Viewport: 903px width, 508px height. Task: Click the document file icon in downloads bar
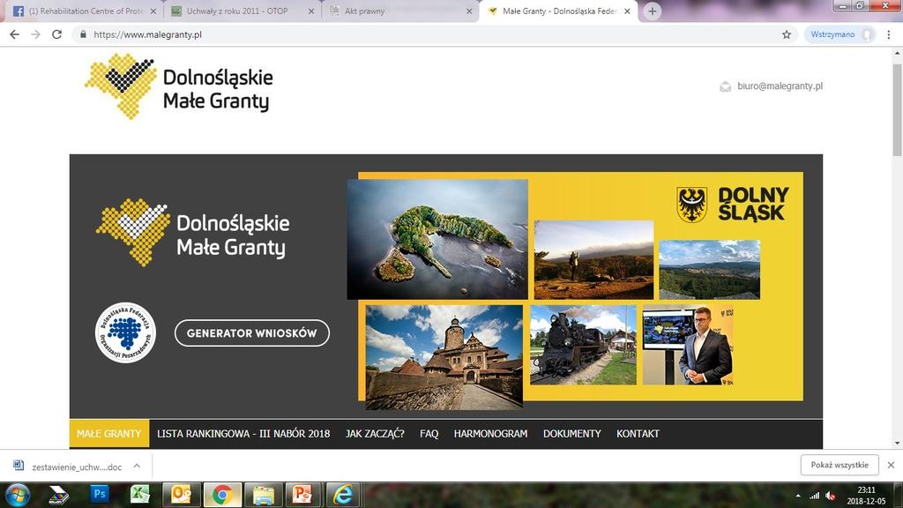pyautogui.click(x=19, y=466)
